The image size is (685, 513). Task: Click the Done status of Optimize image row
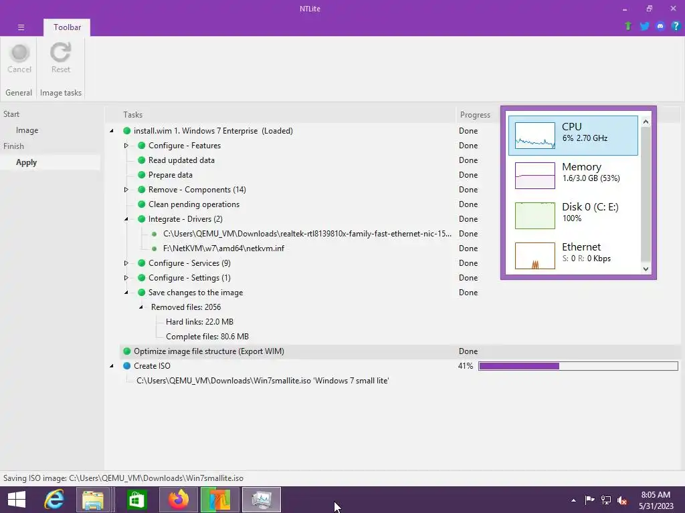click(x=468, y=351)
